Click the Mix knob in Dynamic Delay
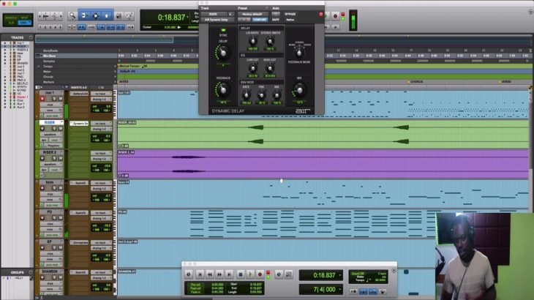 point(299,90)
